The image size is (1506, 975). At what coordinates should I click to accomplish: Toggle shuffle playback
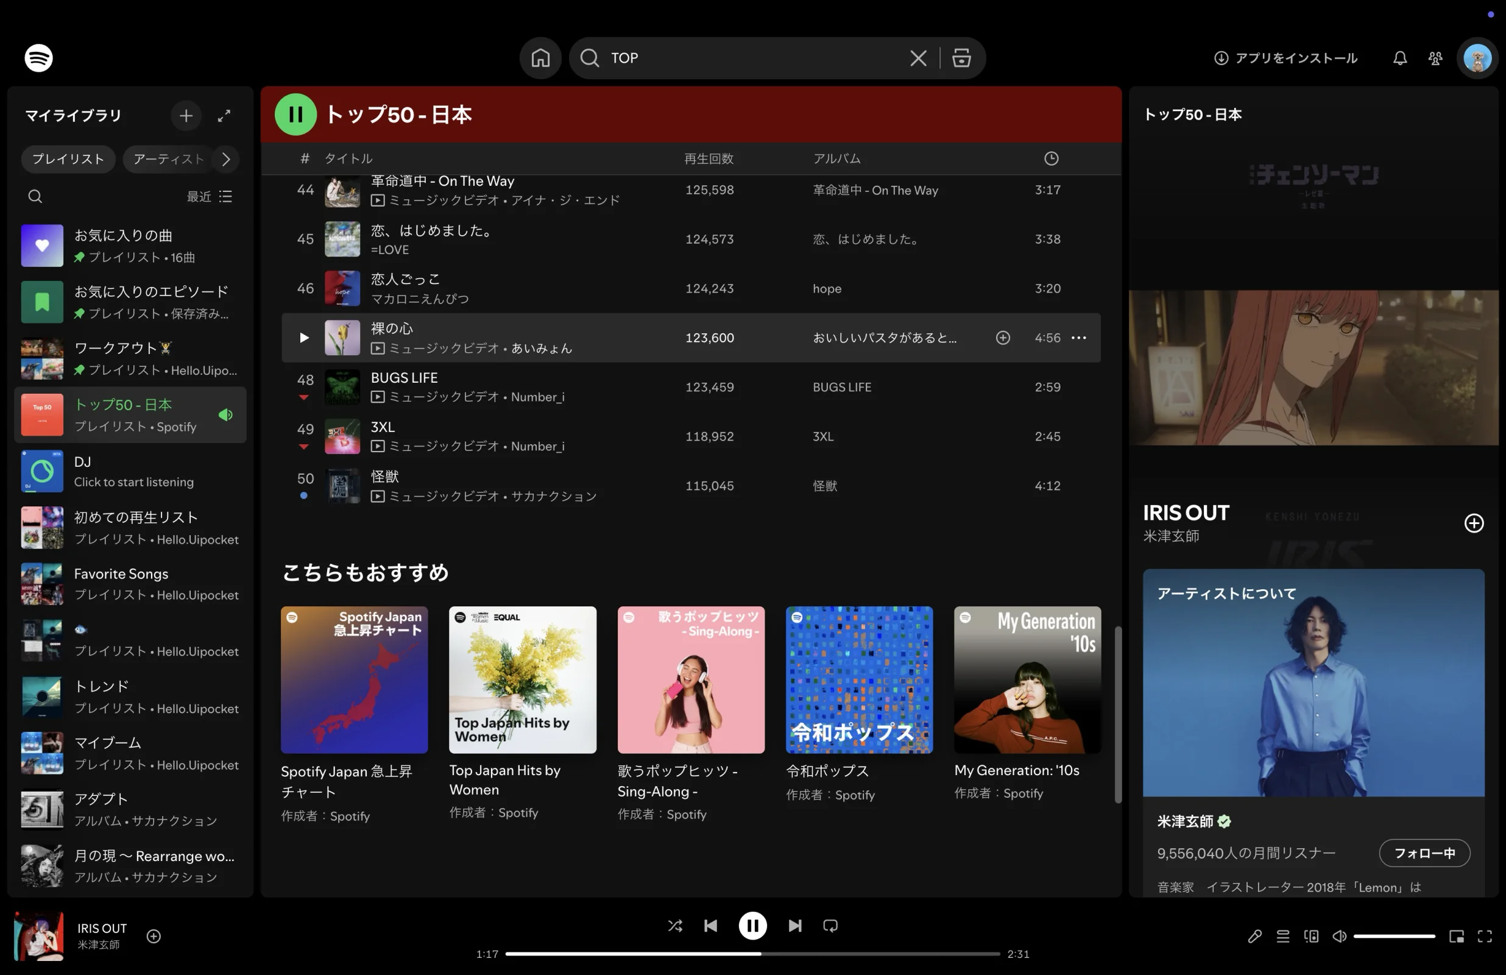coord(674,925)
